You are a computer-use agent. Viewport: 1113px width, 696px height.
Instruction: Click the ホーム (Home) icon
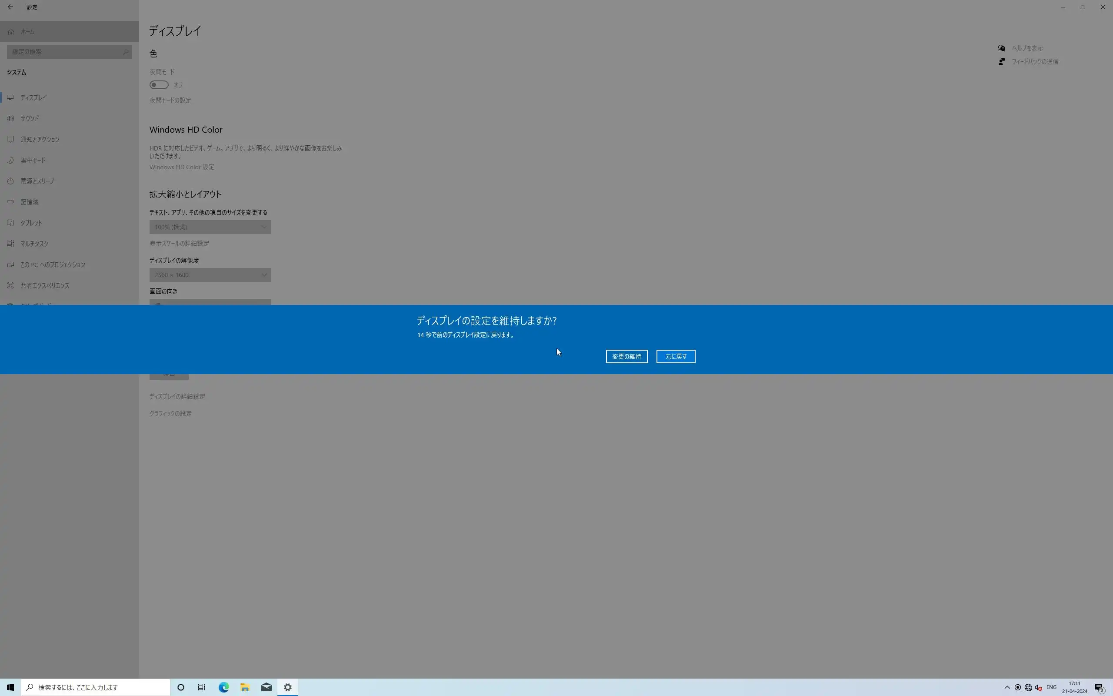pyautogui.click(x=11, y=31)
